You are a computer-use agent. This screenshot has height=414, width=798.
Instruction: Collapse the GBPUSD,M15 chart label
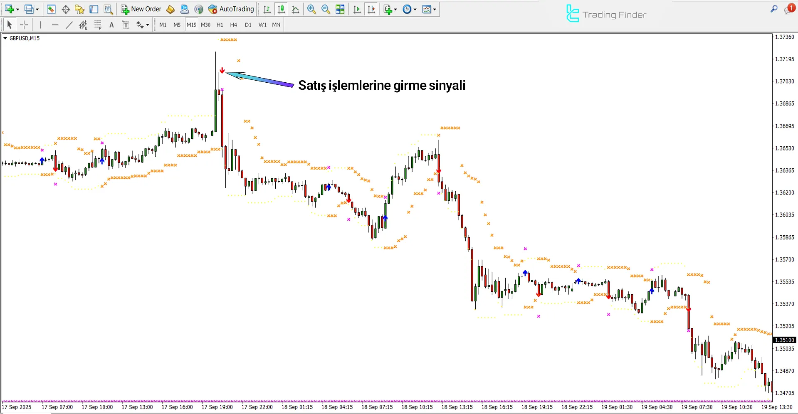click(x=5, y=38)
